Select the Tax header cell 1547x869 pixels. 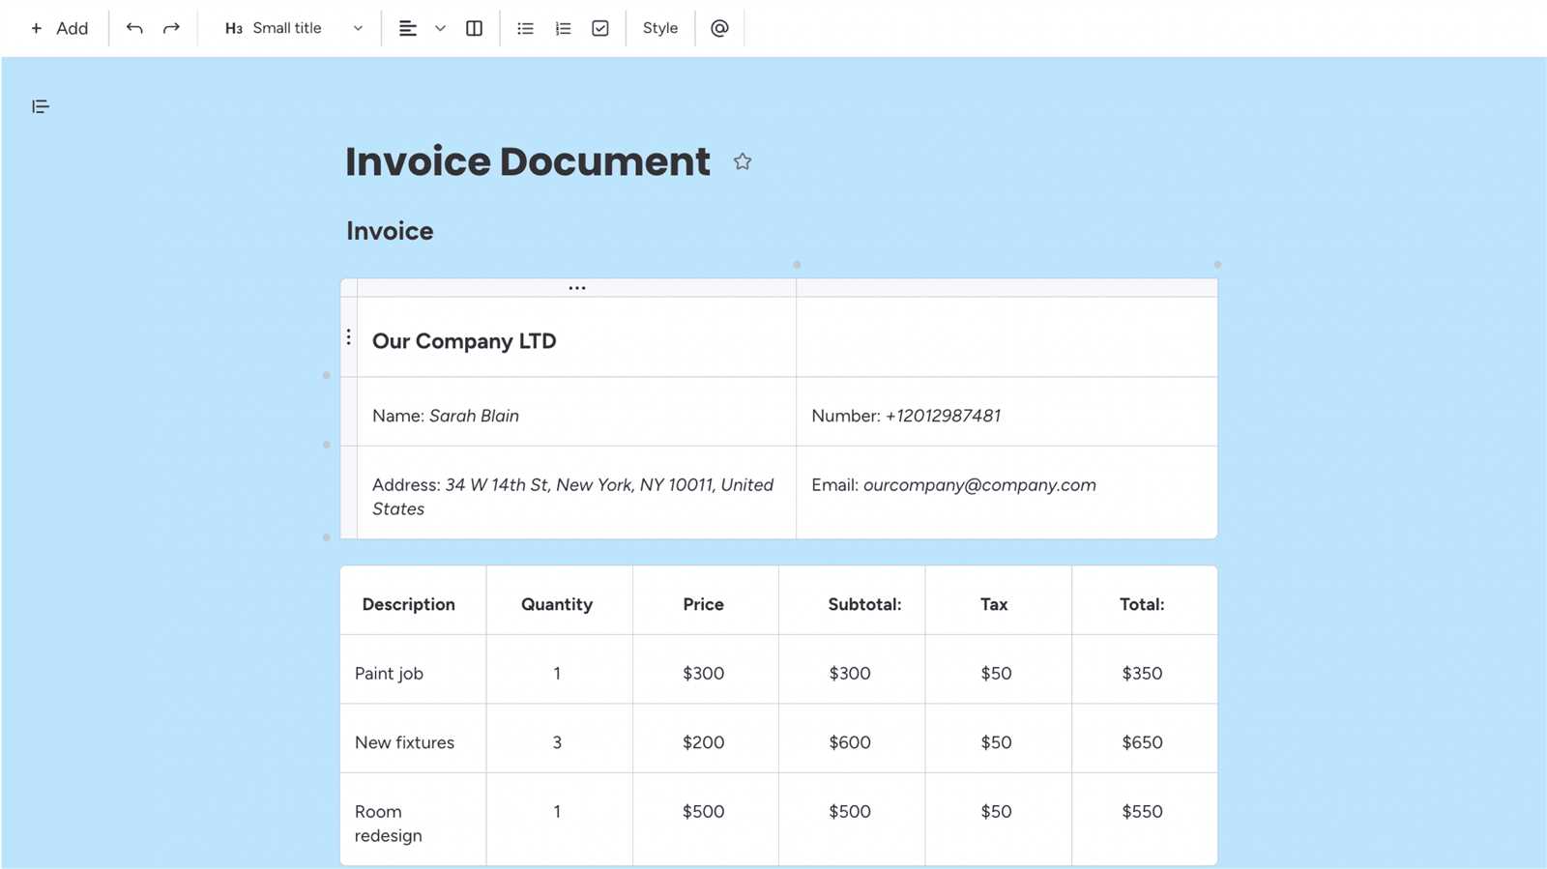click(x=998, y=600)
